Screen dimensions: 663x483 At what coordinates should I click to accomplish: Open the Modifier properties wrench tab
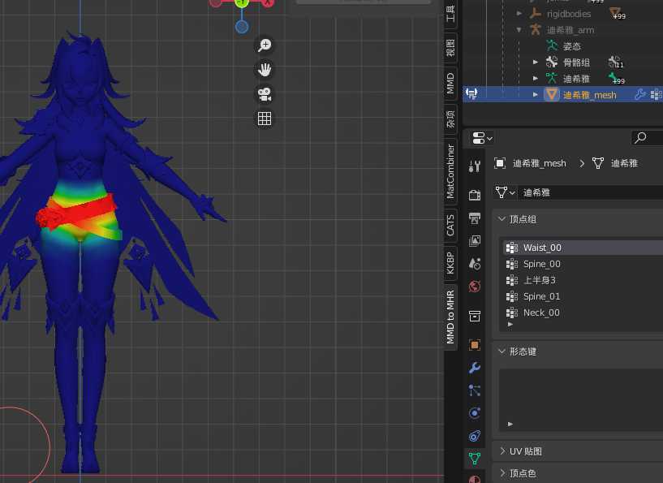coord(475,368)
